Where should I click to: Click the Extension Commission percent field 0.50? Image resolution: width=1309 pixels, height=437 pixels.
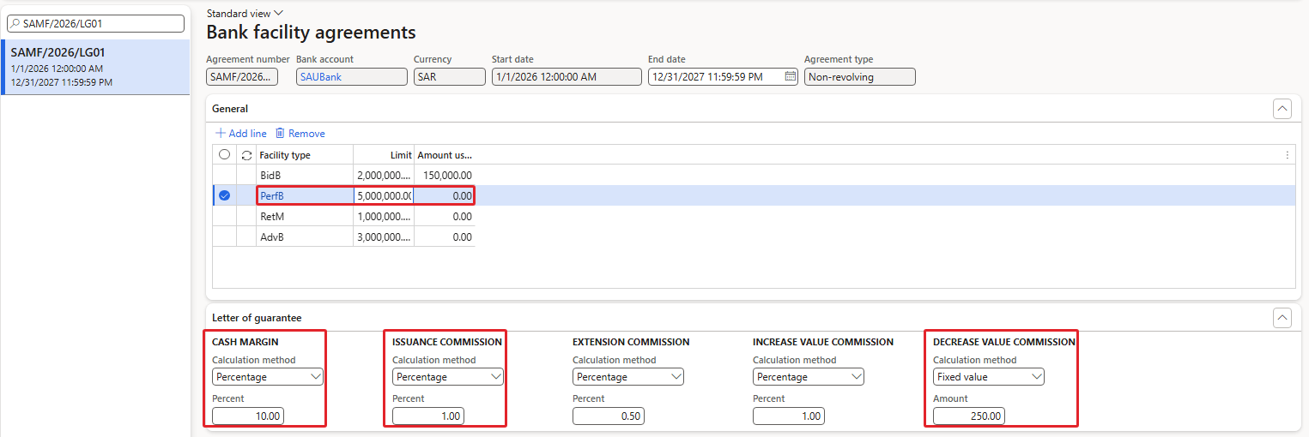[609, 416]
